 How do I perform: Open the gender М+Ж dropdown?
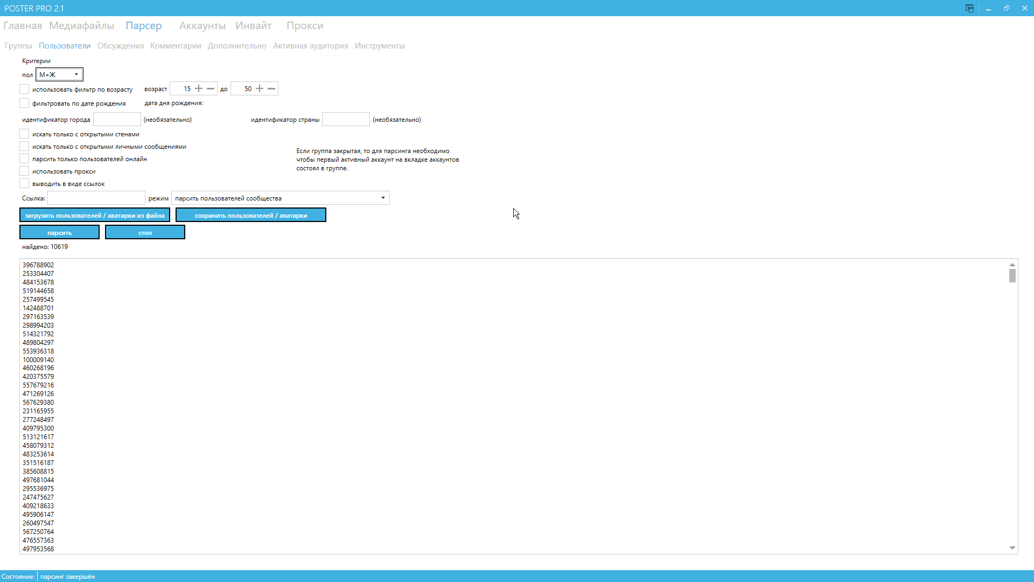[x=59, y=75]
